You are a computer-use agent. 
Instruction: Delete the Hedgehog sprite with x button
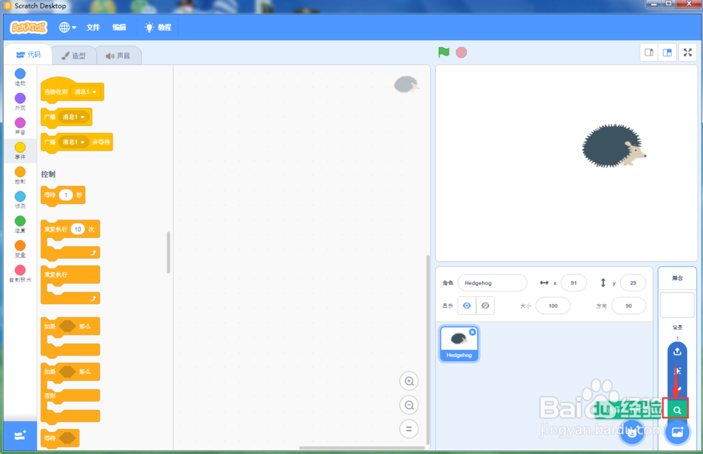tap(472, 332)
